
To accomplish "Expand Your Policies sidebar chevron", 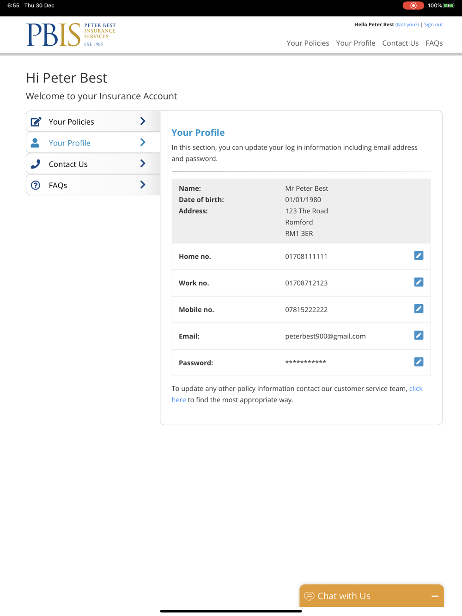I will 143,121.
